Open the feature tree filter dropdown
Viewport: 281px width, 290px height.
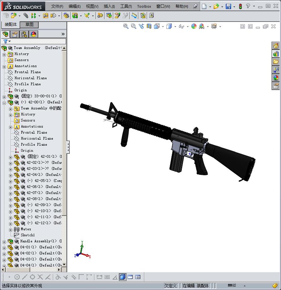7,41
